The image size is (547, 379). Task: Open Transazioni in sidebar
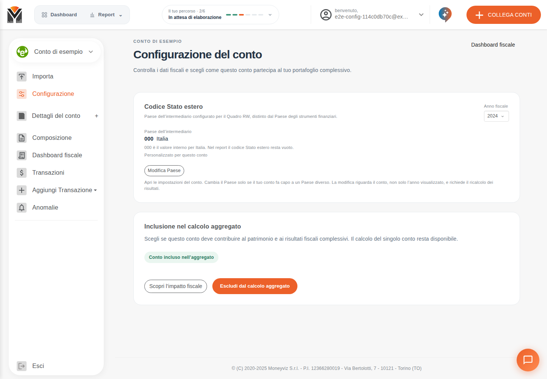click(48, 173)
